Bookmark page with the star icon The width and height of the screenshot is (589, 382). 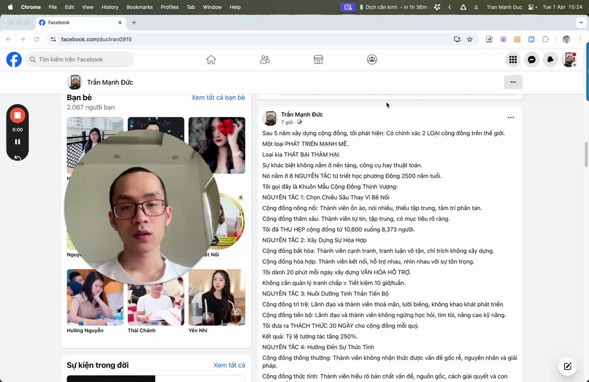click(x=470, y=39)
